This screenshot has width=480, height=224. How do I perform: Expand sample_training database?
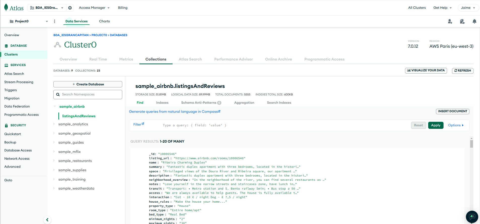(54, 179)
